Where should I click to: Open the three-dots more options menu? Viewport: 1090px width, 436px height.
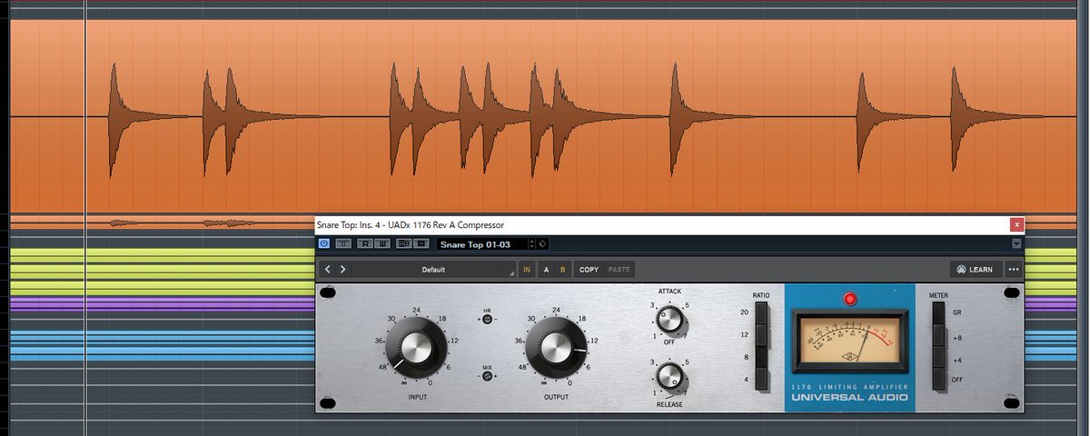click(1014, 270)
